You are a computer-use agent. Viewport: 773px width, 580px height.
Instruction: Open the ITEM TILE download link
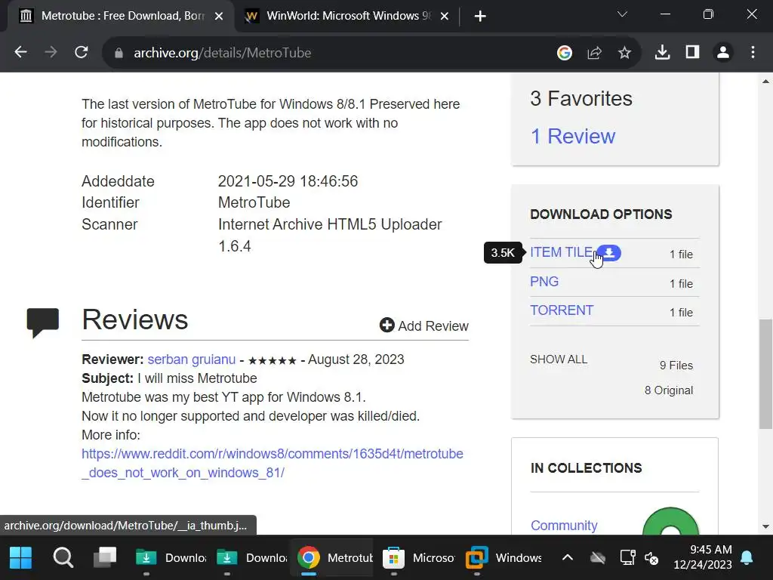[x=562, y=252]
